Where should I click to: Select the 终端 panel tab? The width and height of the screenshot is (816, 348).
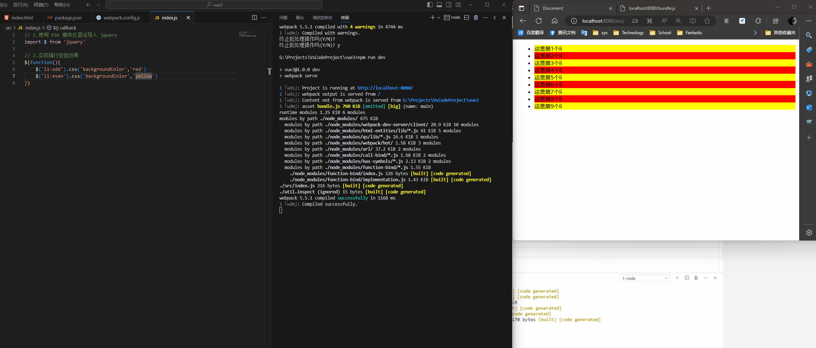tap(345, 18)
